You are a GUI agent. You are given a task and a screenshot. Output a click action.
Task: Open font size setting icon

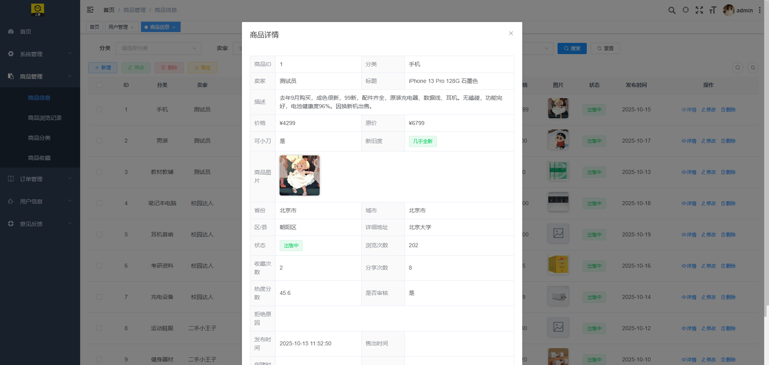713,10
